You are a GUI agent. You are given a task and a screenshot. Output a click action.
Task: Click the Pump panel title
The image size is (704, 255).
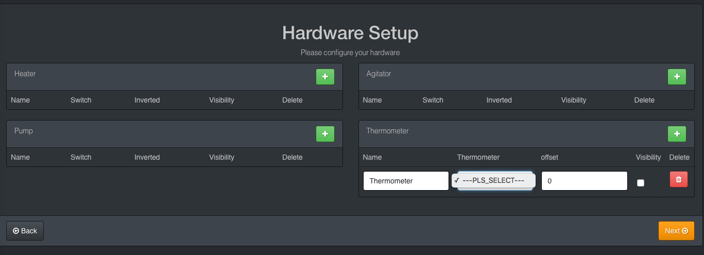(x=24, y=131)
